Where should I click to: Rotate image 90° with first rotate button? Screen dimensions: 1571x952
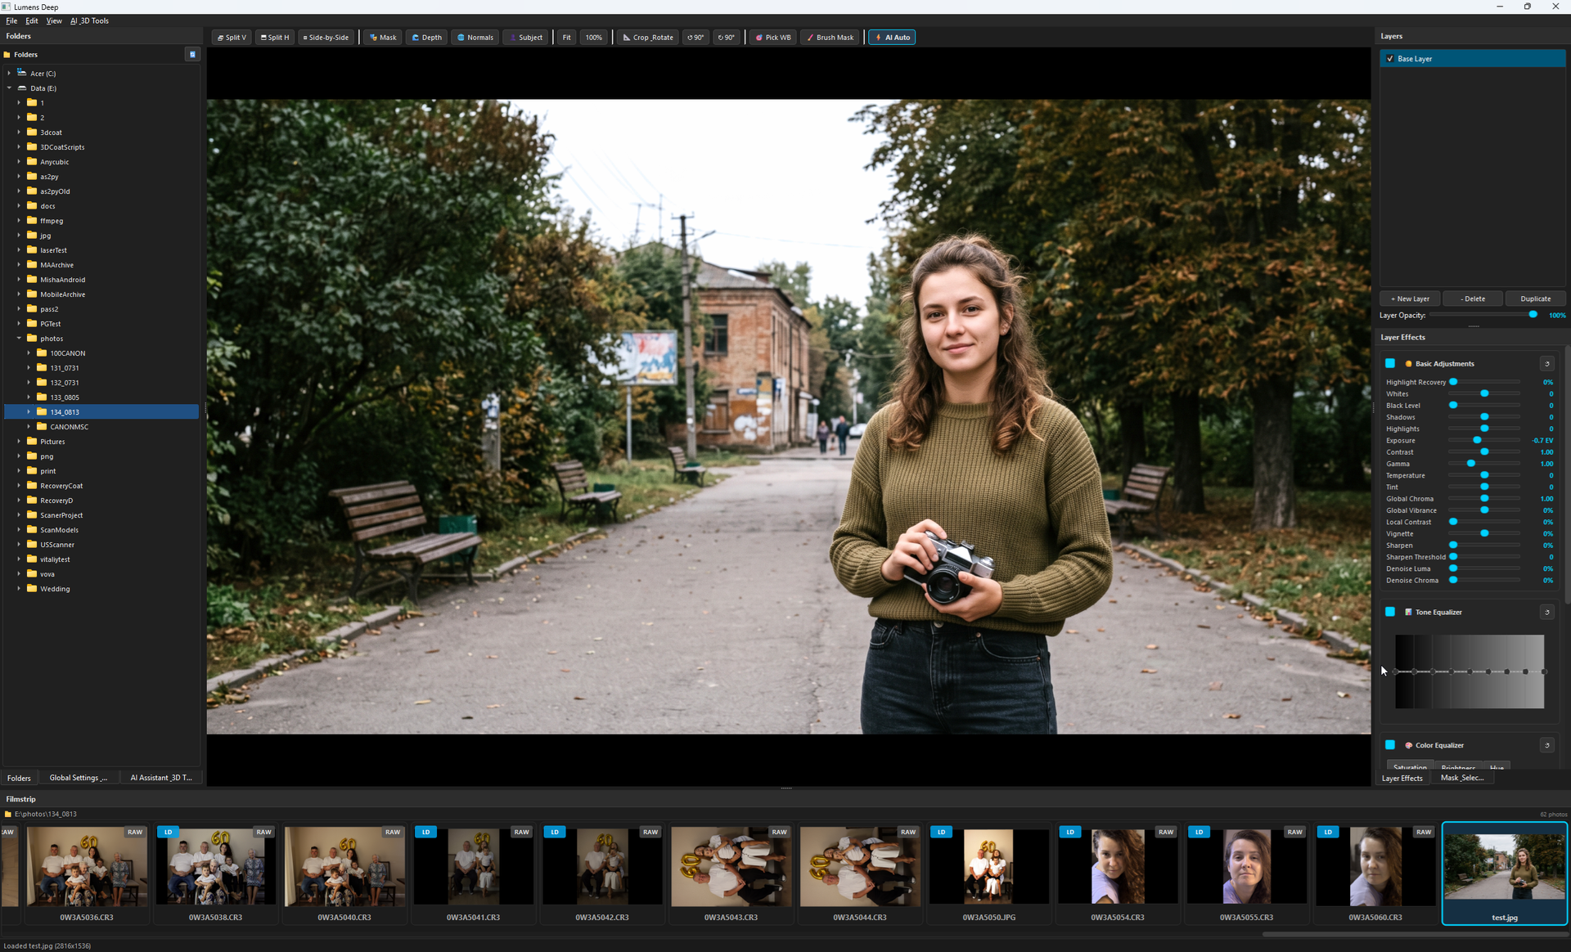pyautogui.click(x=695, y=38)
